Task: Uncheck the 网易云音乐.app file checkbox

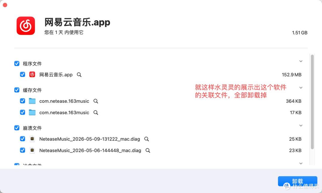Action: pos(23,74)
